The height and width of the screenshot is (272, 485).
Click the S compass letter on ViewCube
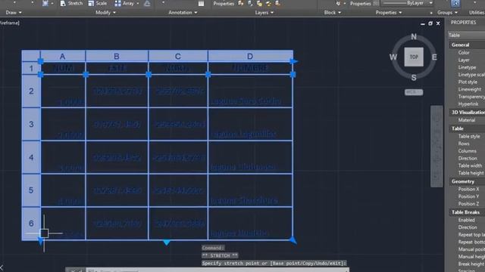pyautogui.click(x=414, y=78)
